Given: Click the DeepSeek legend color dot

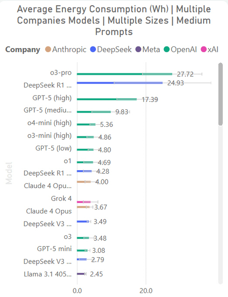Looking at the screenshot, I should [x=93, y=50].
